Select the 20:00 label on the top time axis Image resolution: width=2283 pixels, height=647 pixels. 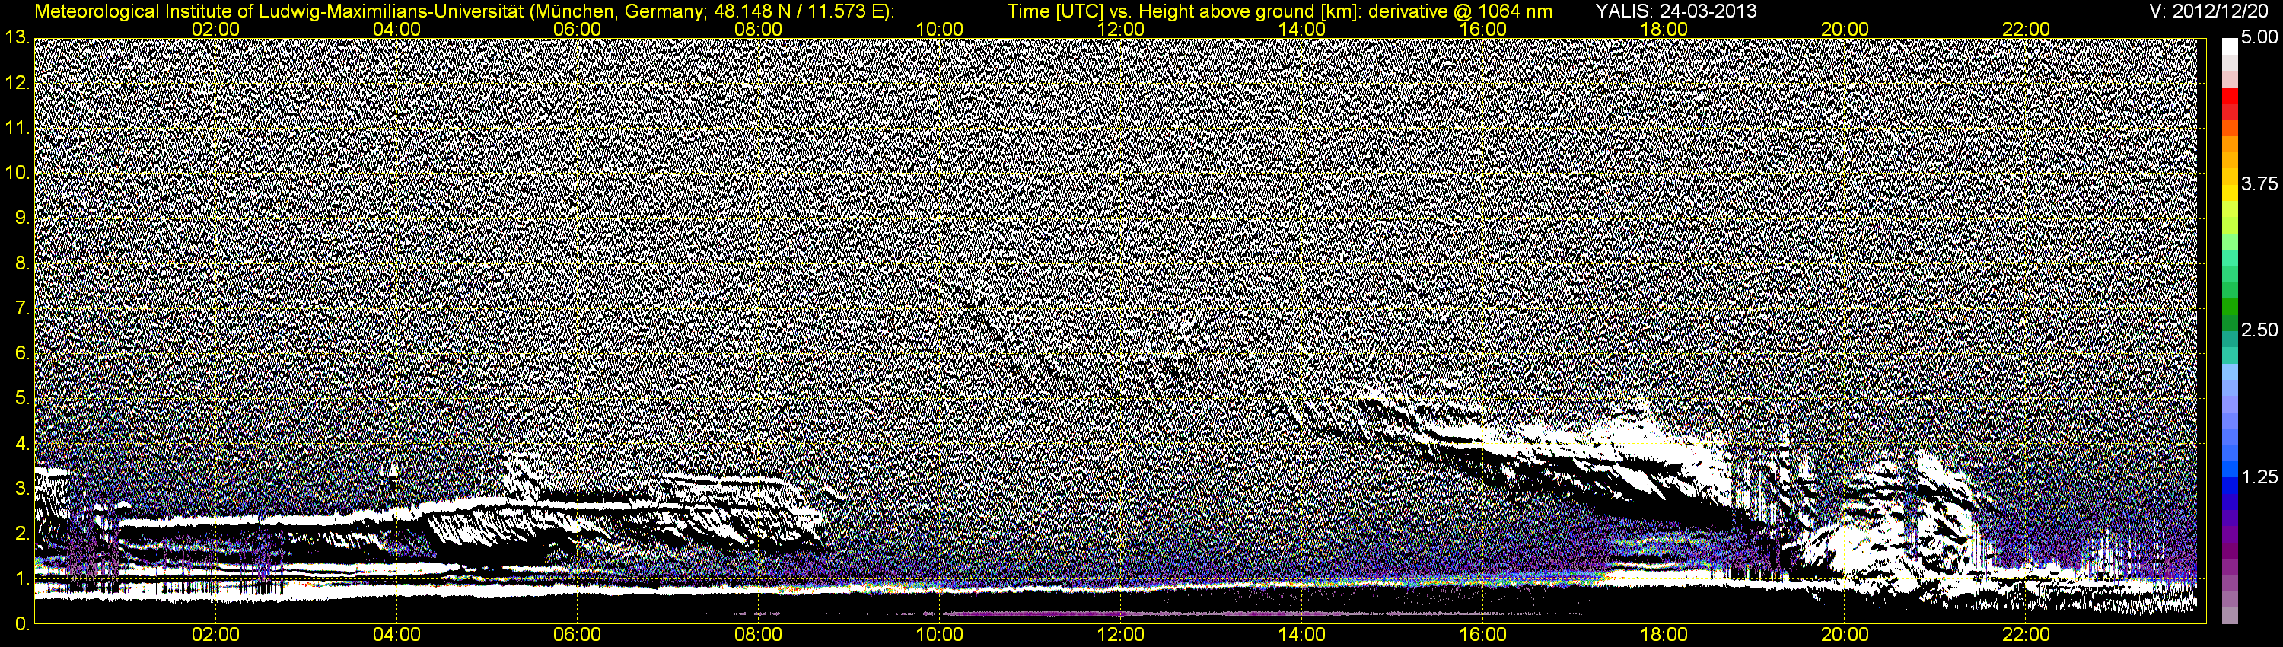1845,29
